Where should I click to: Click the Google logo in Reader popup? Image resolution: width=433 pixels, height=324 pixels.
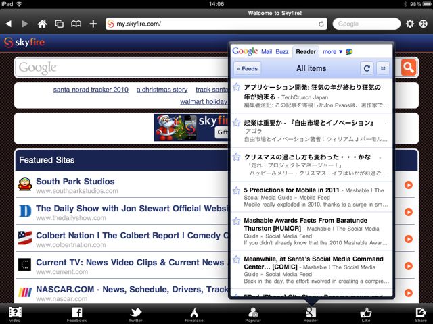pyautogui.click(x=245, y=51)
